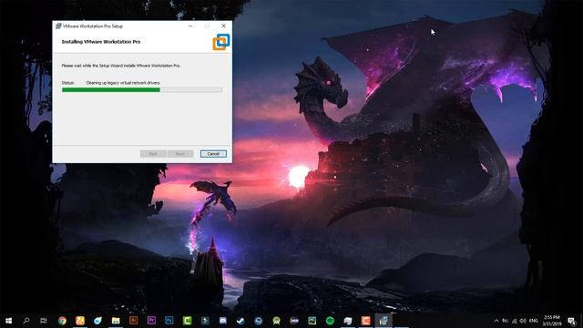Open the network status tray icon
583x328 pixels.
(515, 321)
